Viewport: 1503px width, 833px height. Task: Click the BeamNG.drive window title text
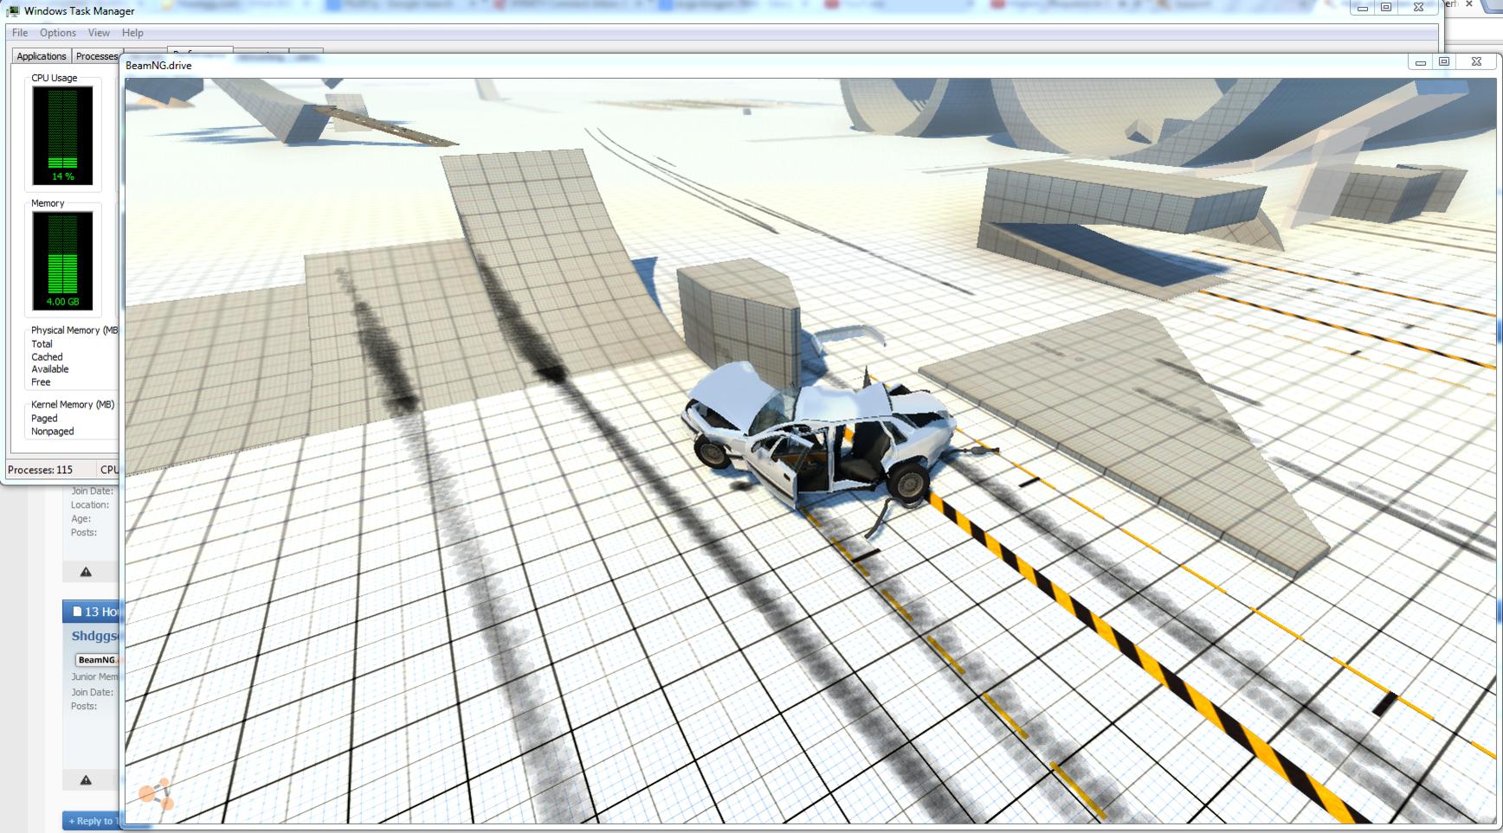coord(158,66)
